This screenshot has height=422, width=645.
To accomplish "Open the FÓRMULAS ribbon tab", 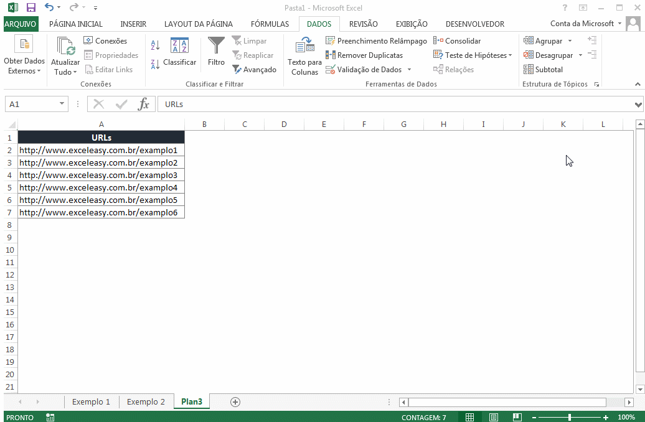I will click(270, 24).
